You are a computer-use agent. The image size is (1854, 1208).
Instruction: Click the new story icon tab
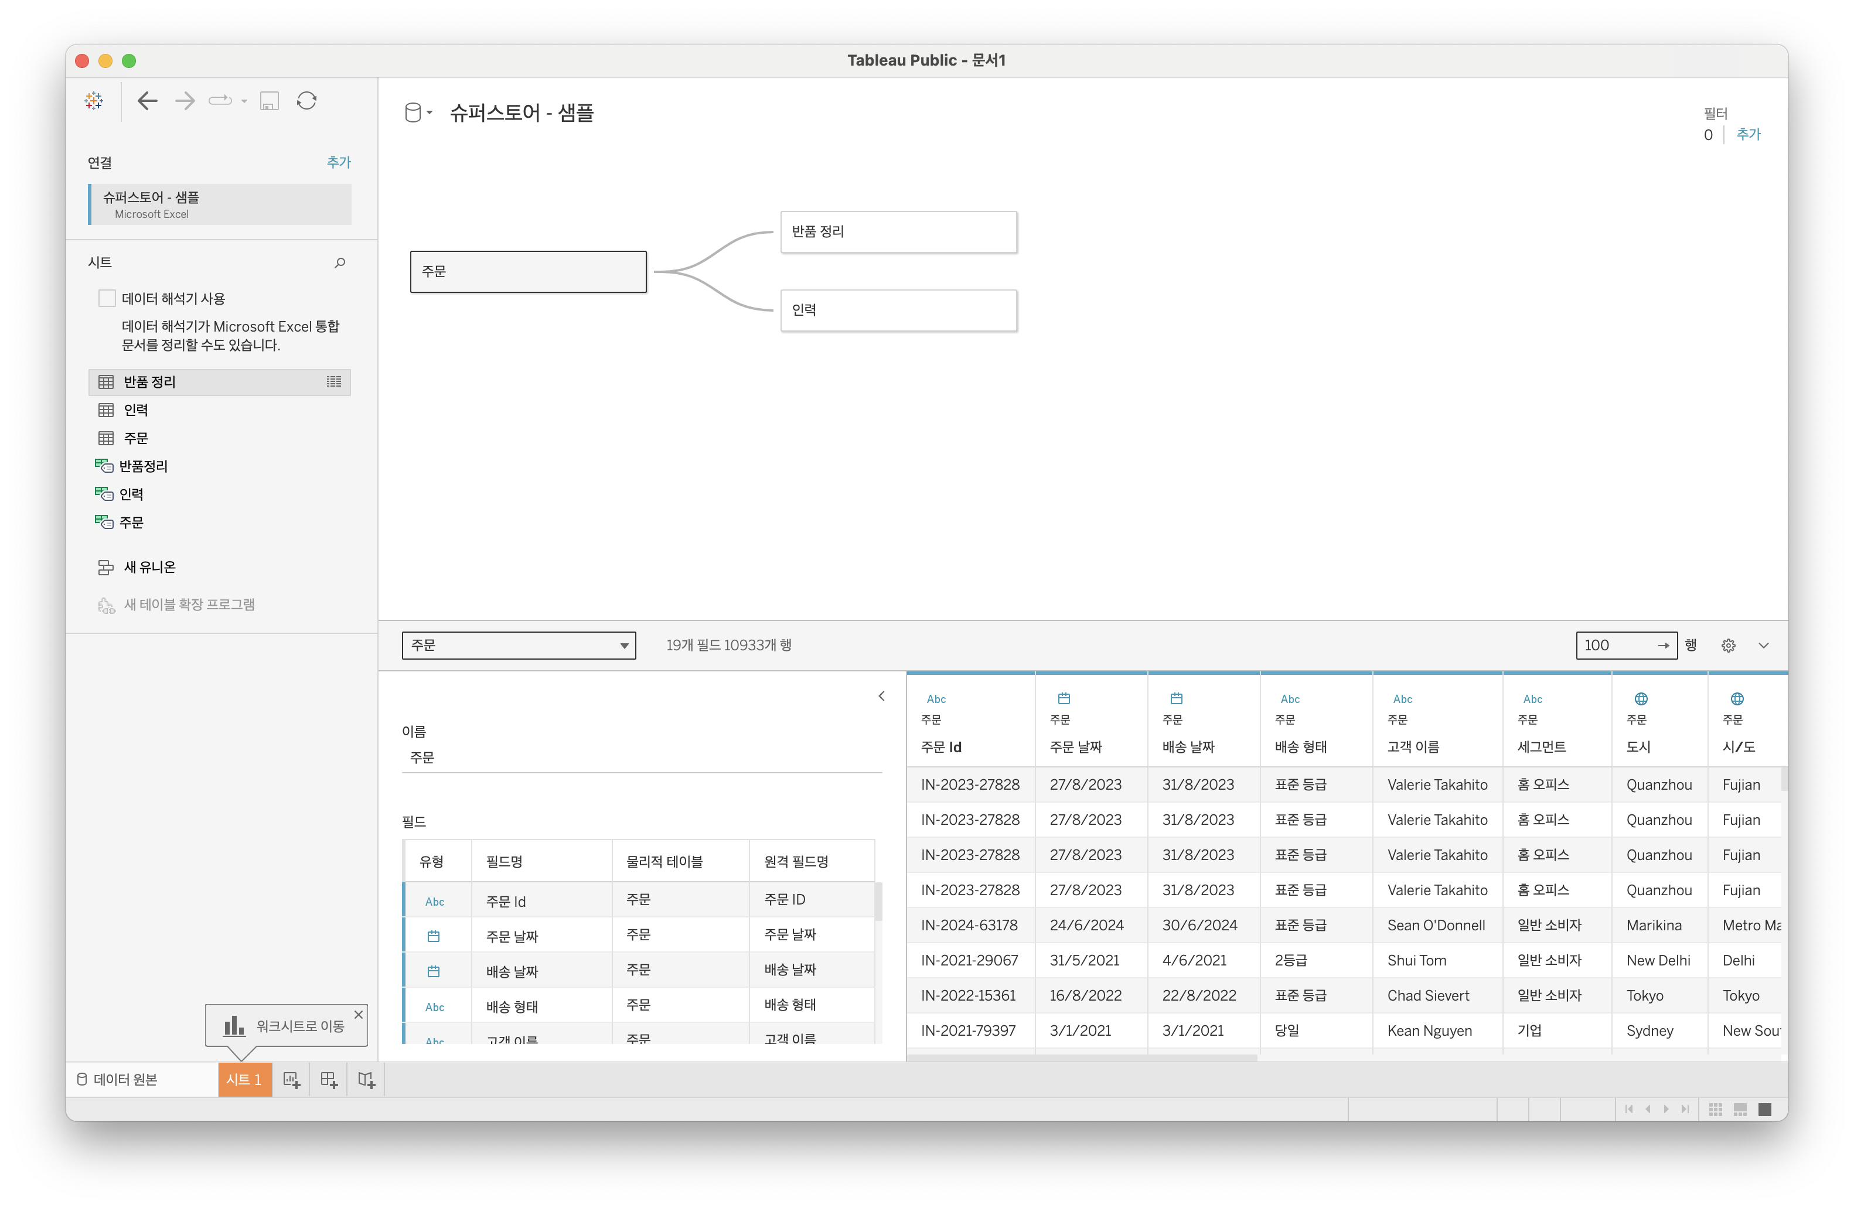(x=366, y=1080)
